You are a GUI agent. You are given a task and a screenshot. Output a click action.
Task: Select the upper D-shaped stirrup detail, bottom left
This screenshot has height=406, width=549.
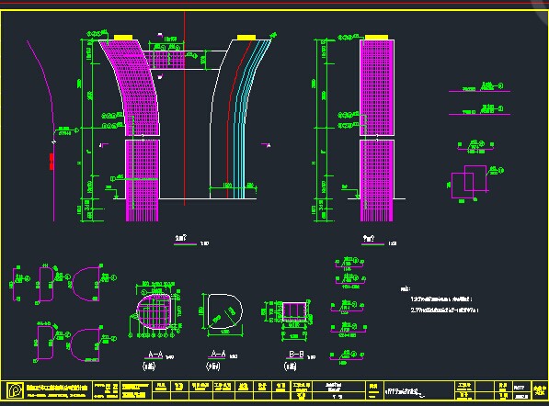coord(86,284)
